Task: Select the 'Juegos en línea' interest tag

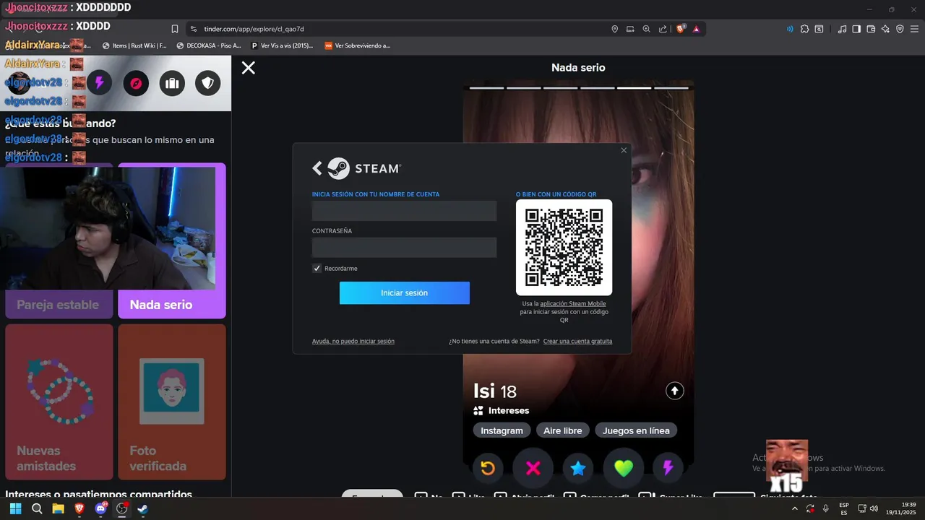Action: click(x=636, y=430)
